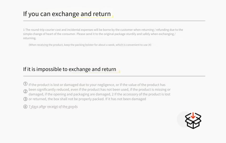Screen dimensions: 226x143
Task: Click 'If it is impossible to exchange and return' heading
Action: (x=70, y=69)
